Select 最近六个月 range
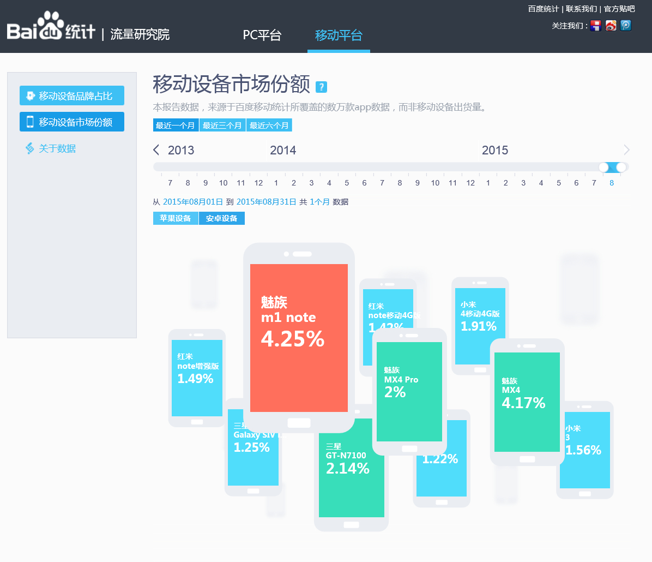The height and width of the screenshot is (562, 652). point(269,125)
